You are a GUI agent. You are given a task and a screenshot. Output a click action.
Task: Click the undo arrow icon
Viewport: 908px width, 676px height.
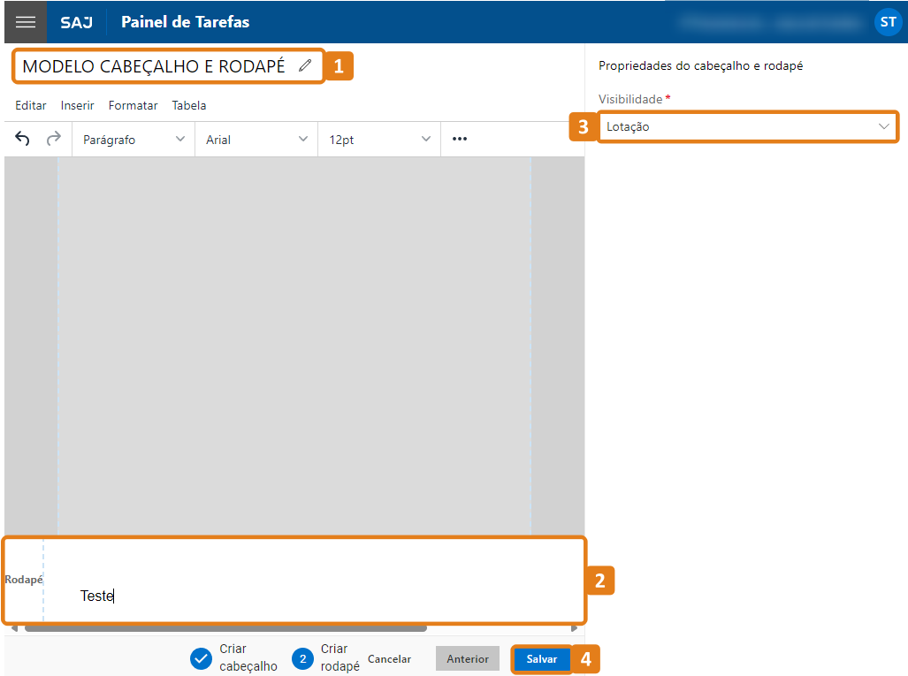[x=23, y=139]
